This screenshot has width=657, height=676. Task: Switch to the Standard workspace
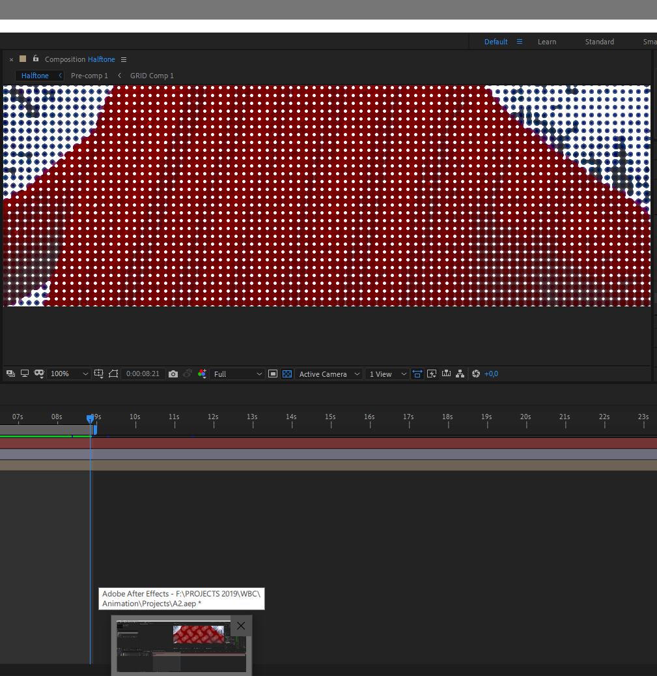(x=598, y=41)
